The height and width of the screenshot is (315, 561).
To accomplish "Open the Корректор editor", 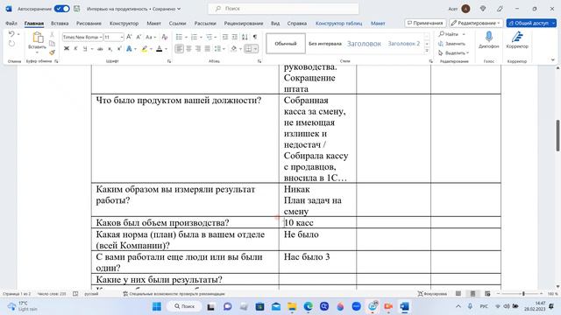I will click(x=517, y=40).
